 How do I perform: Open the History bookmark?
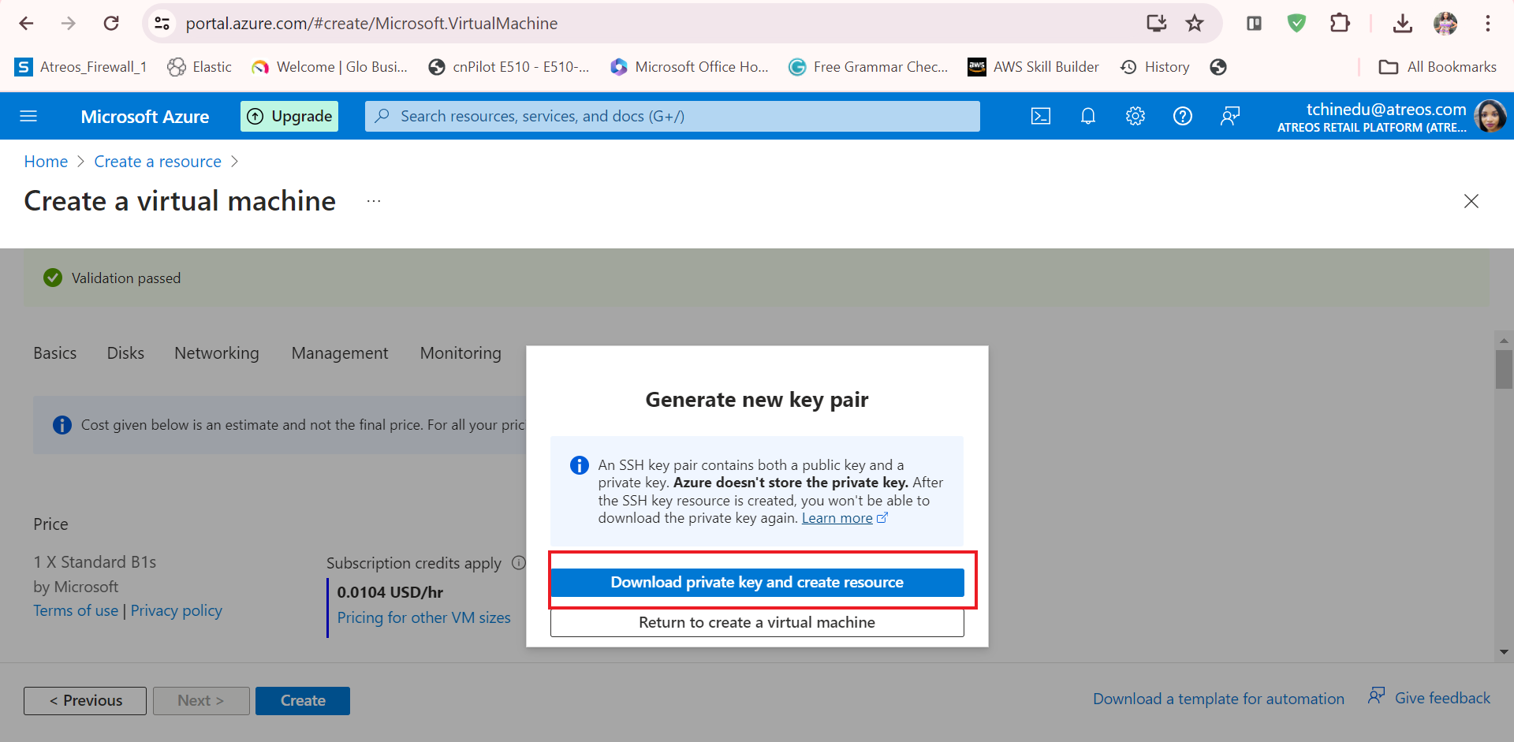[x=1154, y=67]
